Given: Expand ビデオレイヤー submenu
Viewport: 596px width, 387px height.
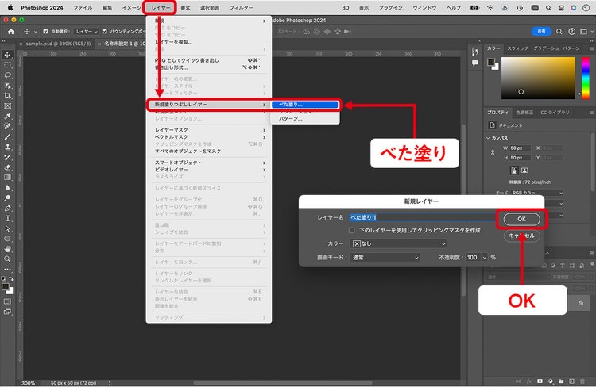Looking at the screenshot, I should pyautogui.click(x=209, y=170).
